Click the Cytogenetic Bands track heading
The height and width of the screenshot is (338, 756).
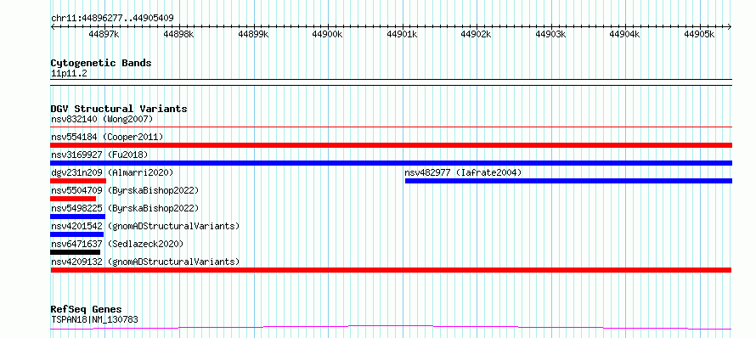(x=101, y=63)
